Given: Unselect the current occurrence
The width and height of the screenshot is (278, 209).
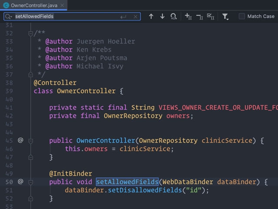Looking at the screenshot, I should (x=199, y=17).
